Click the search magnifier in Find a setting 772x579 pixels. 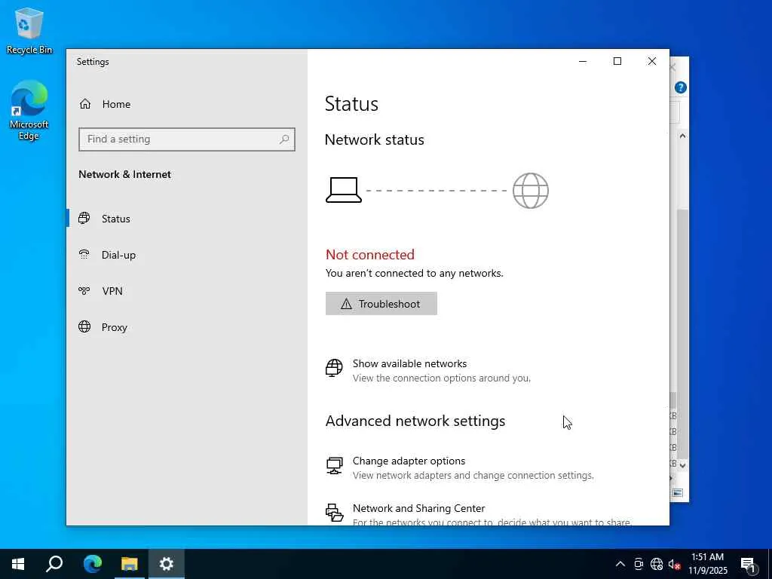(x=284, y=139)
